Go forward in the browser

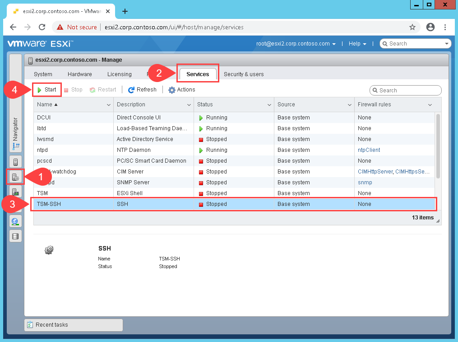(x=28, y=27)
